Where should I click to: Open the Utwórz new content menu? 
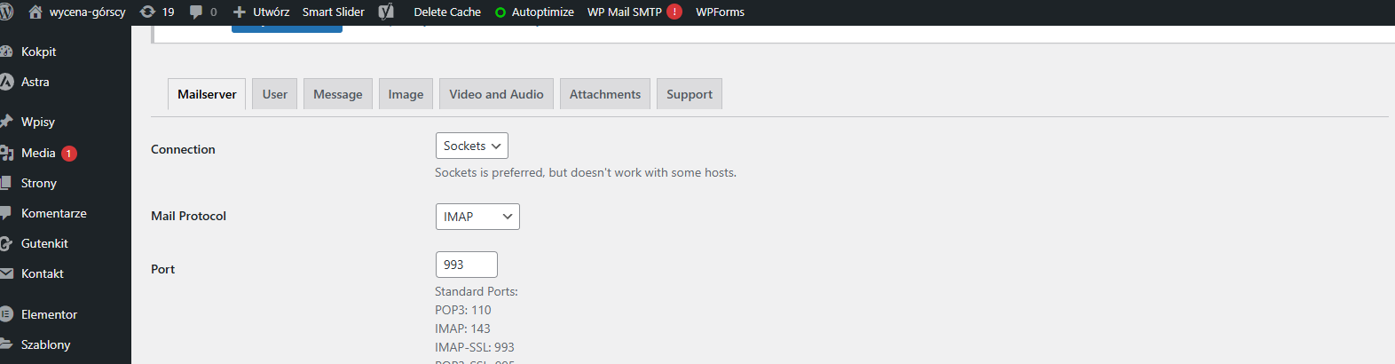click(x=262, y=12)
